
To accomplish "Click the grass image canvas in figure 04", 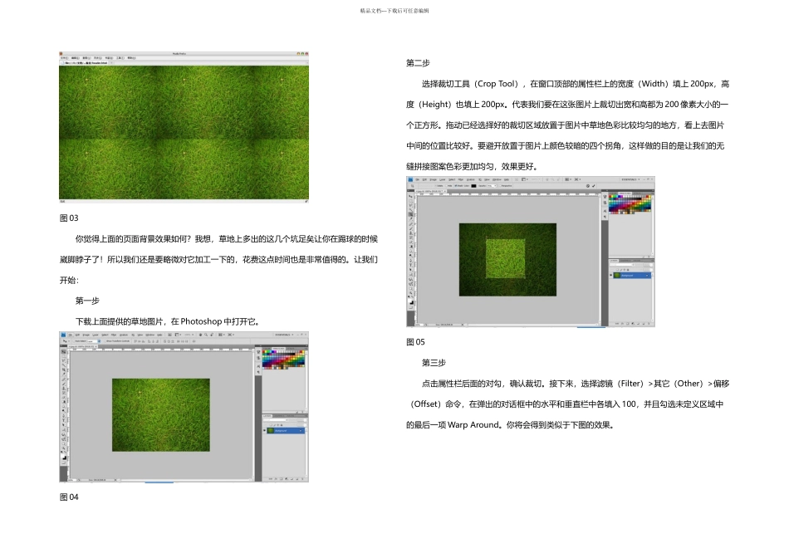I will pyautogui.click(x=161, y=414).
